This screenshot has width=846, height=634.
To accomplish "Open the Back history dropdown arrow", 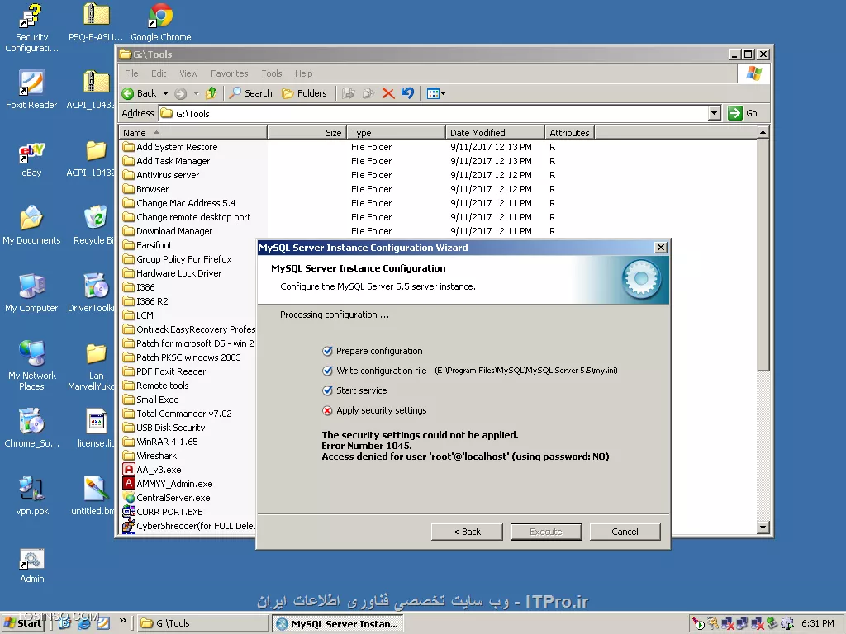I will (x=165, y=94).
